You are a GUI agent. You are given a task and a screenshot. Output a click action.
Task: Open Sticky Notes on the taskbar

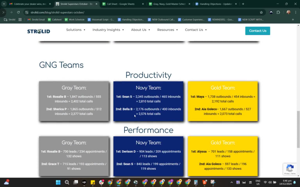coord(93,182)
